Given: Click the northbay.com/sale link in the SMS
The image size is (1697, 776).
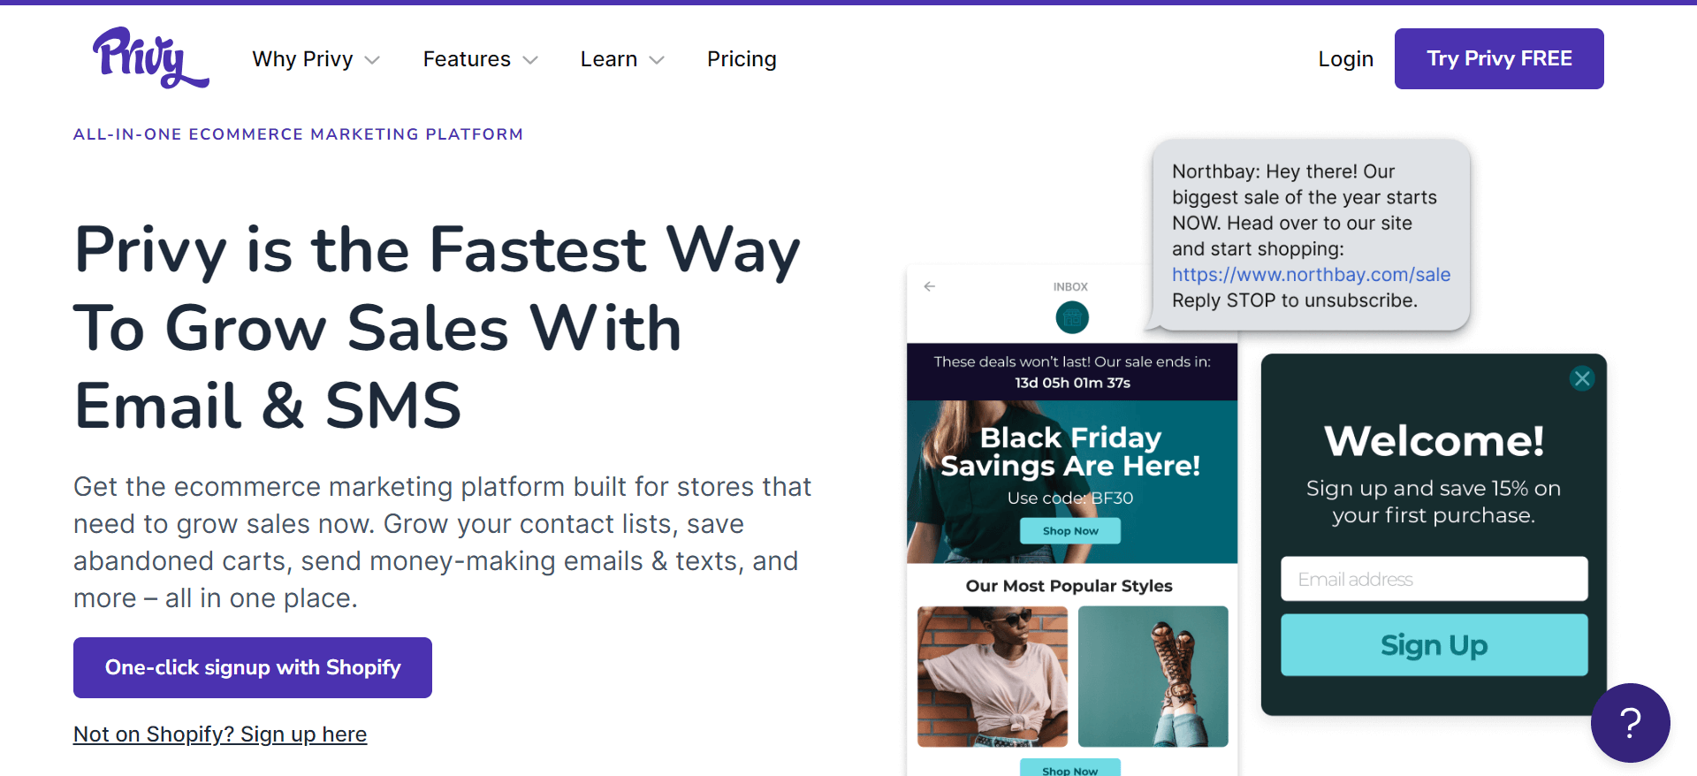Looking at the screenshot, I should [1311, 275].
